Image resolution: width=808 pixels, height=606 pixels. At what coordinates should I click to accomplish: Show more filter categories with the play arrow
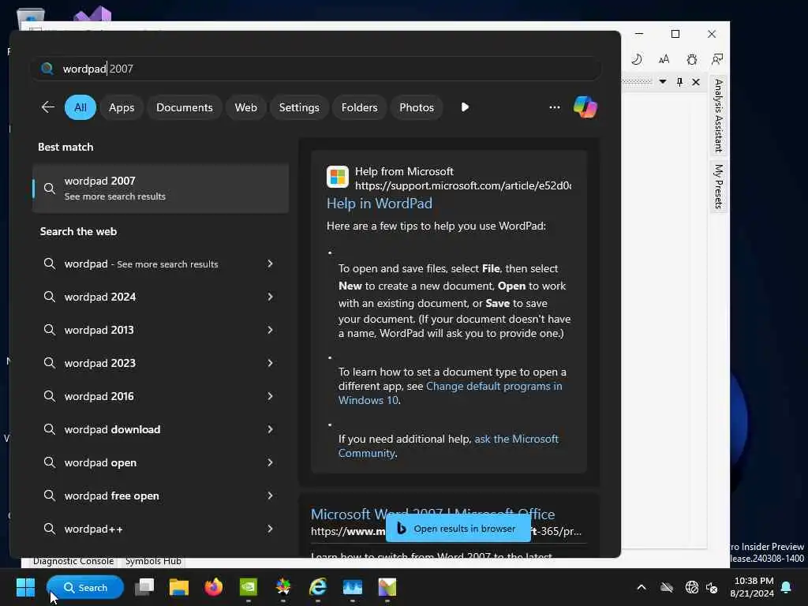click(x=465, y=107)
